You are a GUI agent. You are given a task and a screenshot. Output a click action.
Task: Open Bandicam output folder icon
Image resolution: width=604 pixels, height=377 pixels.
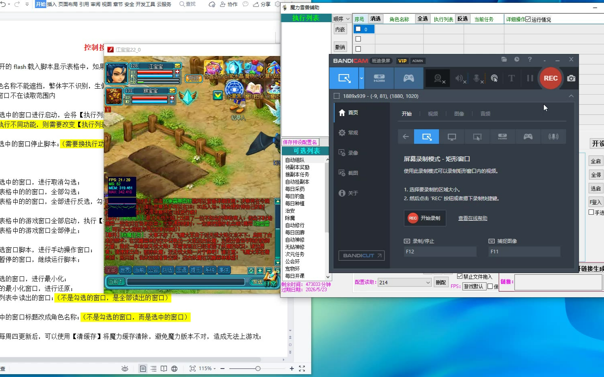tap(504, 60)
